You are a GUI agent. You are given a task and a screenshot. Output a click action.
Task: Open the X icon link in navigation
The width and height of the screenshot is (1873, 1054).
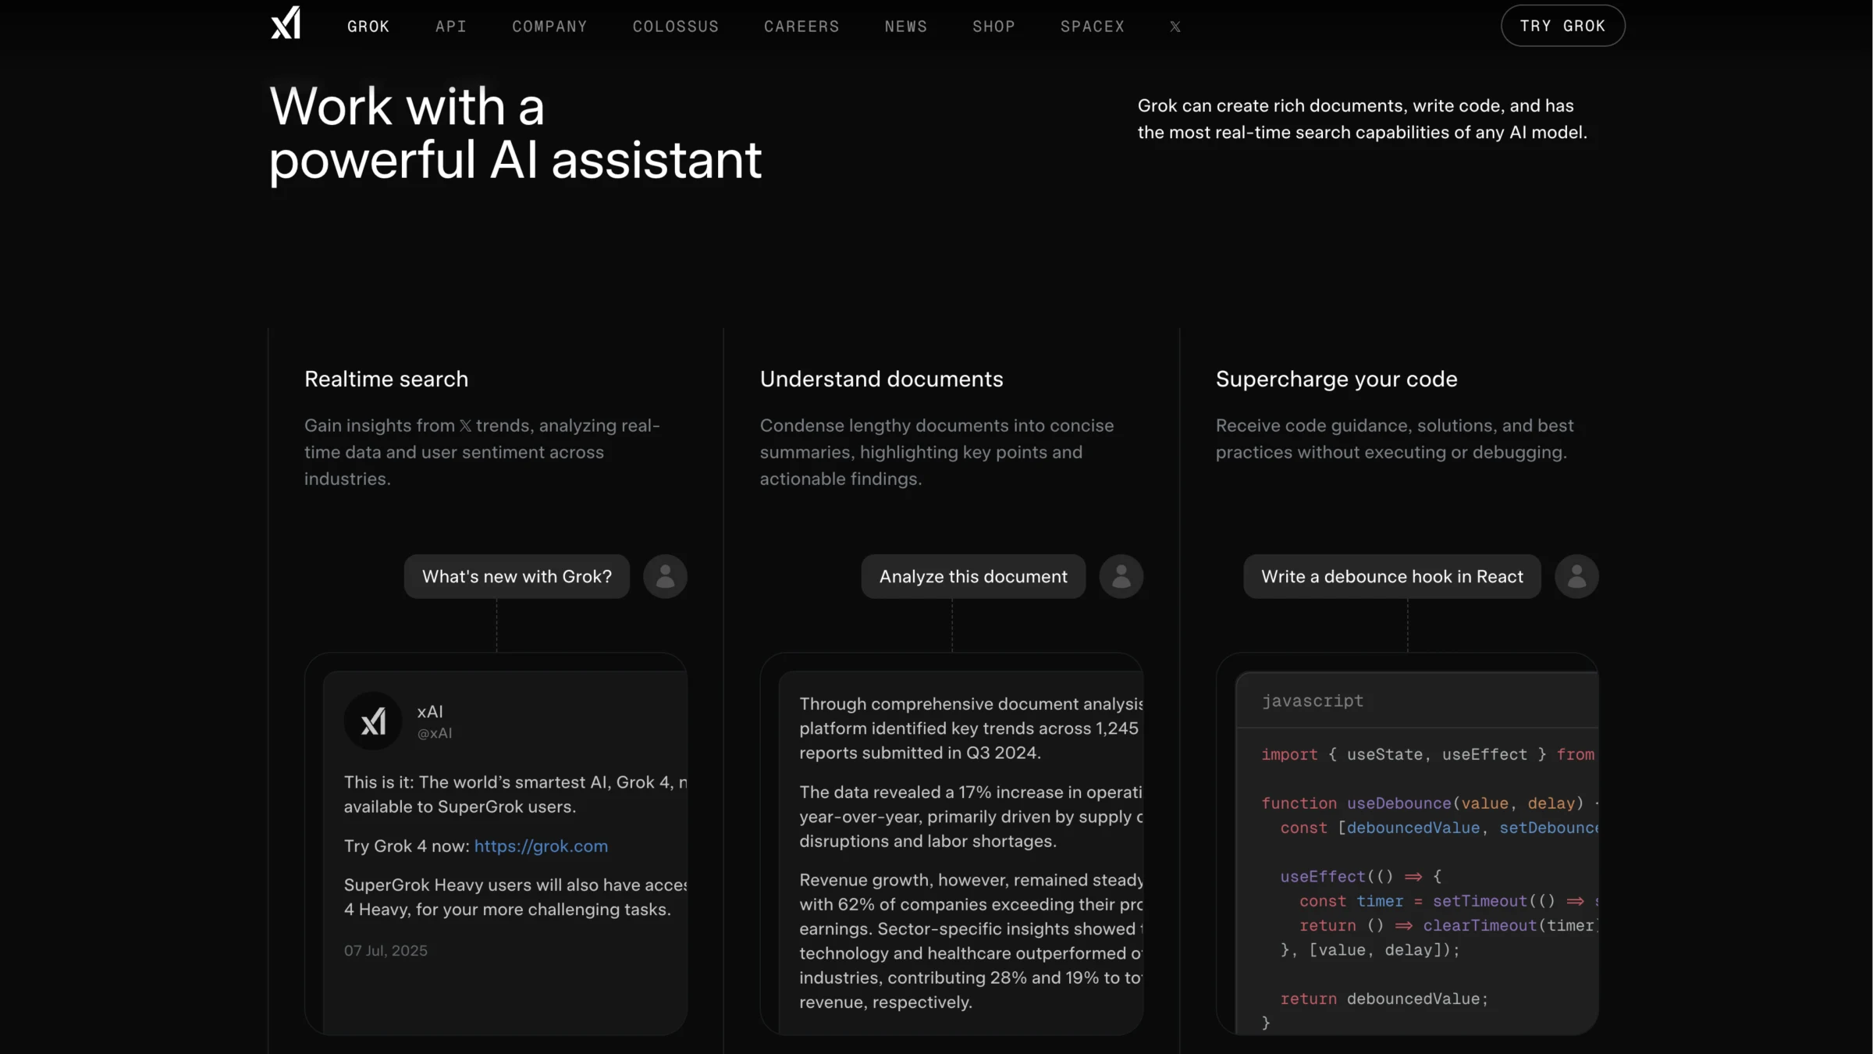pos(1175,27)
